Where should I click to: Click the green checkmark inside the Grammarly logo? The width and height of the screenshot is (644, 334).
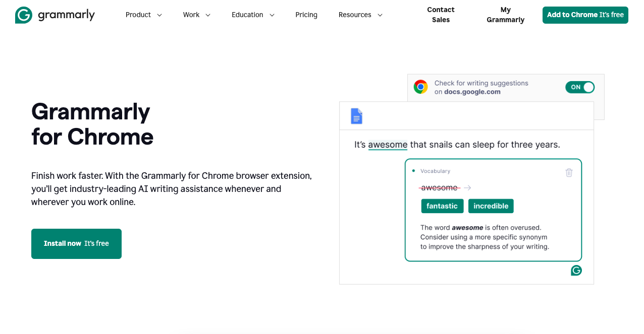[x=23, y=15]
